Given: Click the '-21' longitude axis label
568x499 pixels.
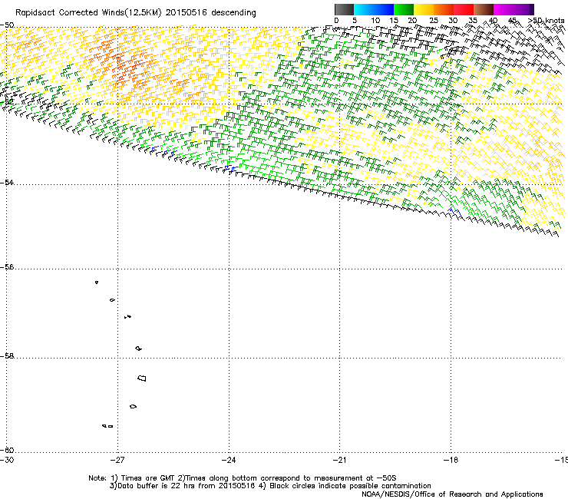Looking at the screenshot, I should point(339,460).
